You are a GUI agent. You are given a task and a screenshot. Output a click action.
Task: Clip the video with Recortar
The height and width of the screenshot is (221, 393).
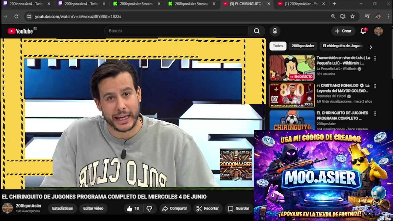(208, 208)
